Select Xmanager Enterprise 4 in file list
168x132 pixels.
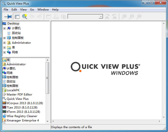[x=23, y=120]
